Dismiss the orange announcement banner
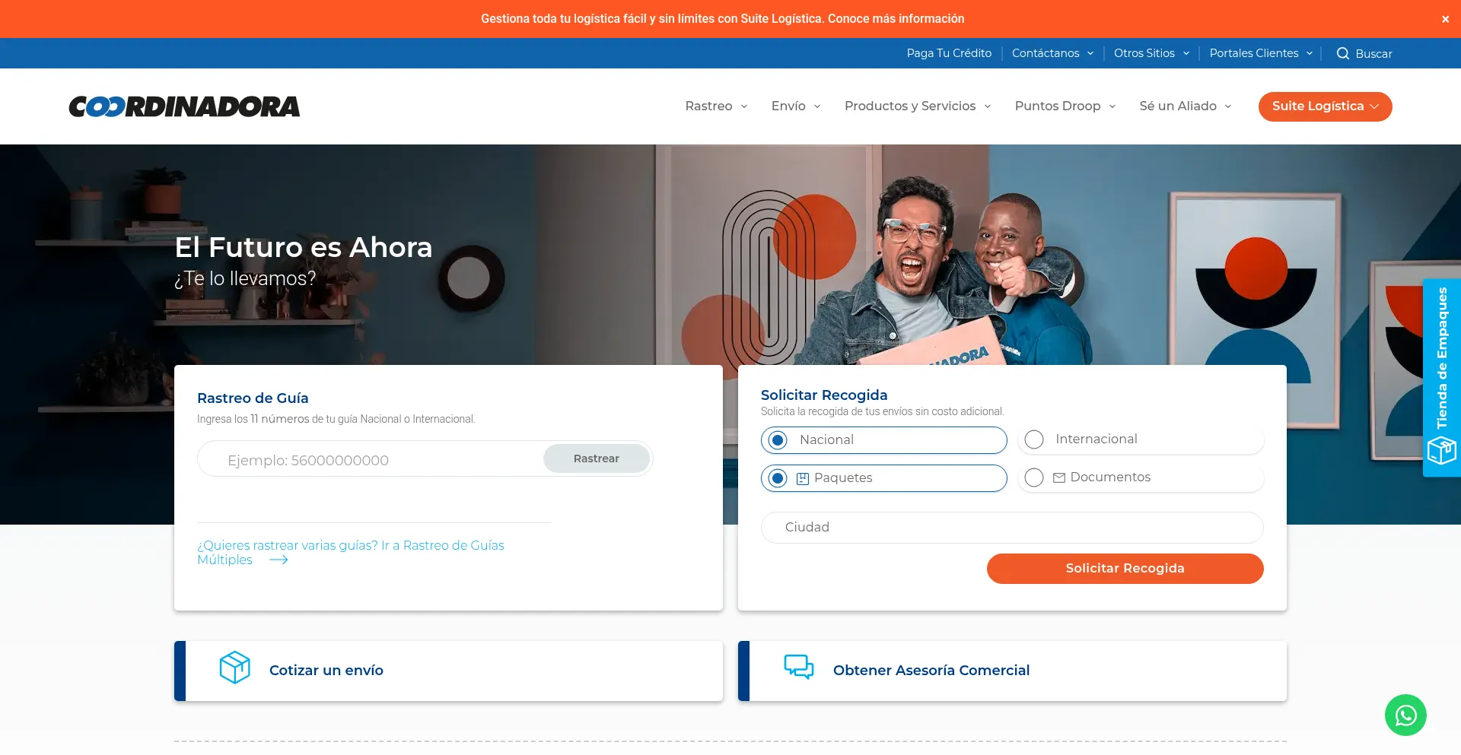This screenshot has height=755, width=1461. point(1445,19)
